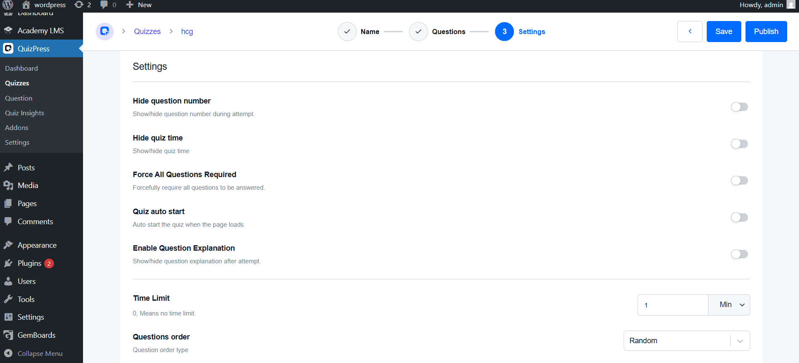Click the QuizPress breadcrumb logo

105,31
